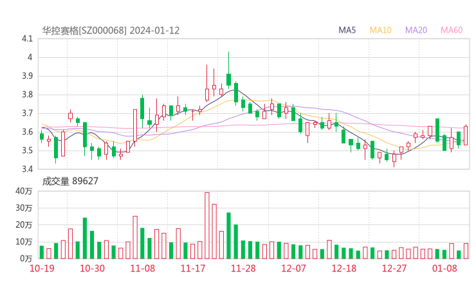Click the 10-19 date axis label
This screenshot has width=476, height=283.
tap(42, 268)
